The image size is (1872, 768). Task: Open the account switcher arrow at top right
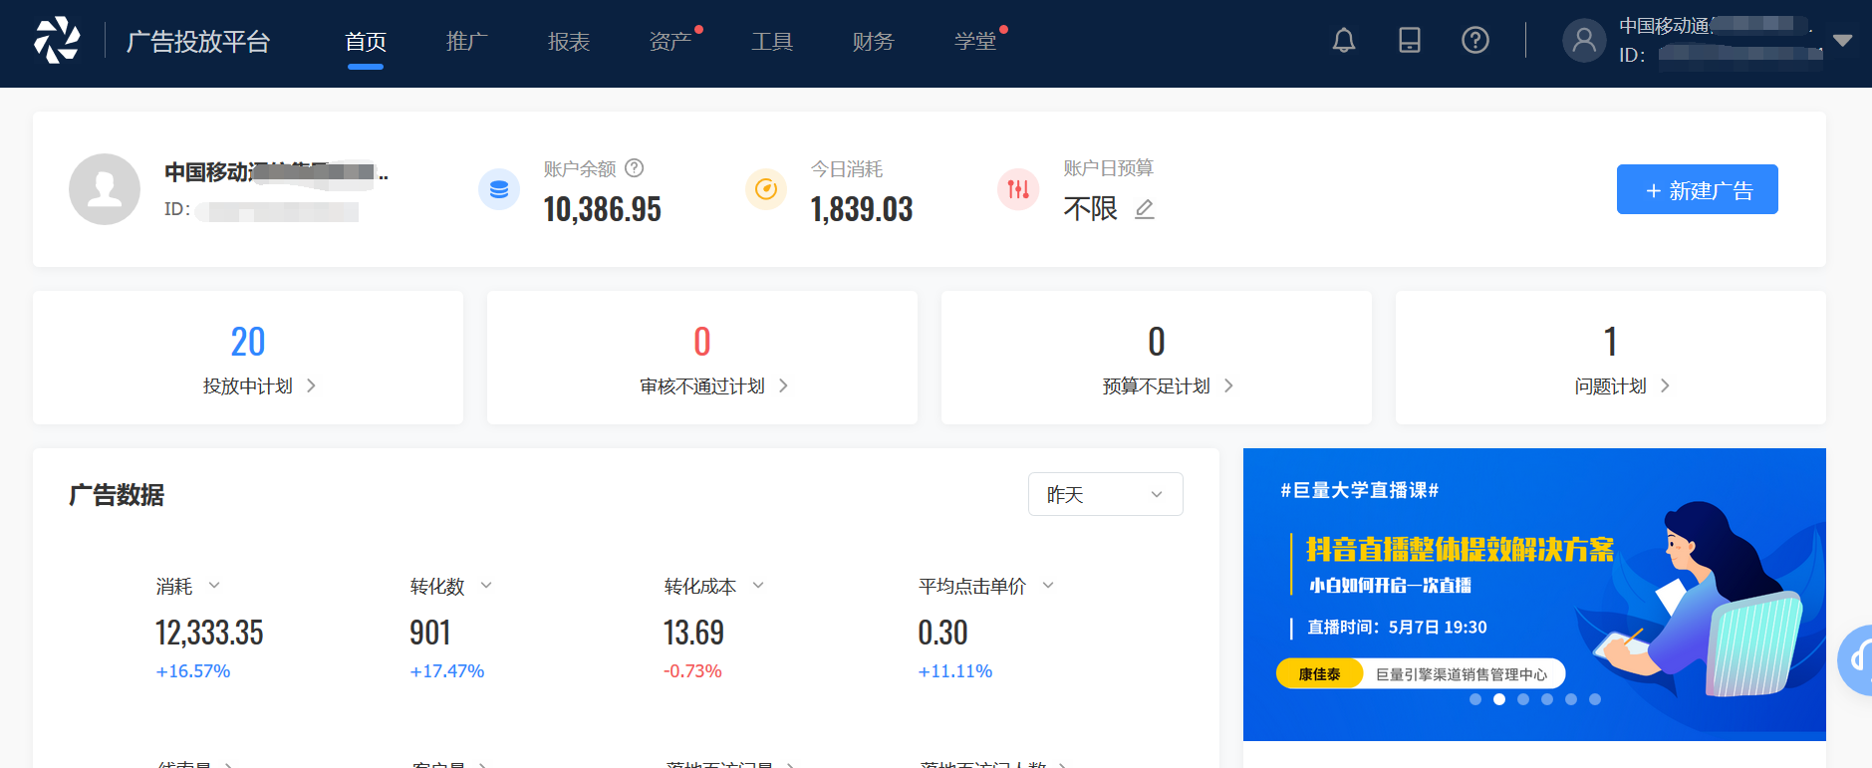pos(1842,41)
